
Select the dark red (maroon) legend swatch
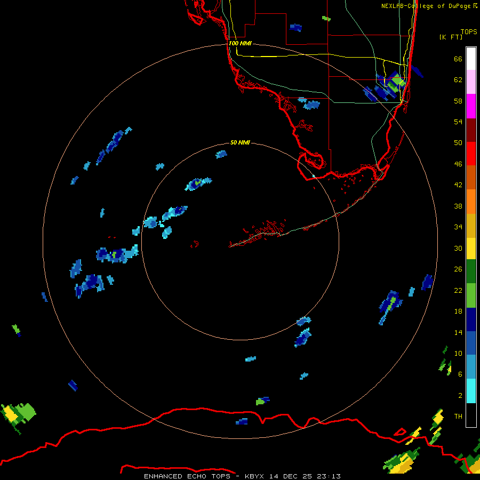[471, 130]
